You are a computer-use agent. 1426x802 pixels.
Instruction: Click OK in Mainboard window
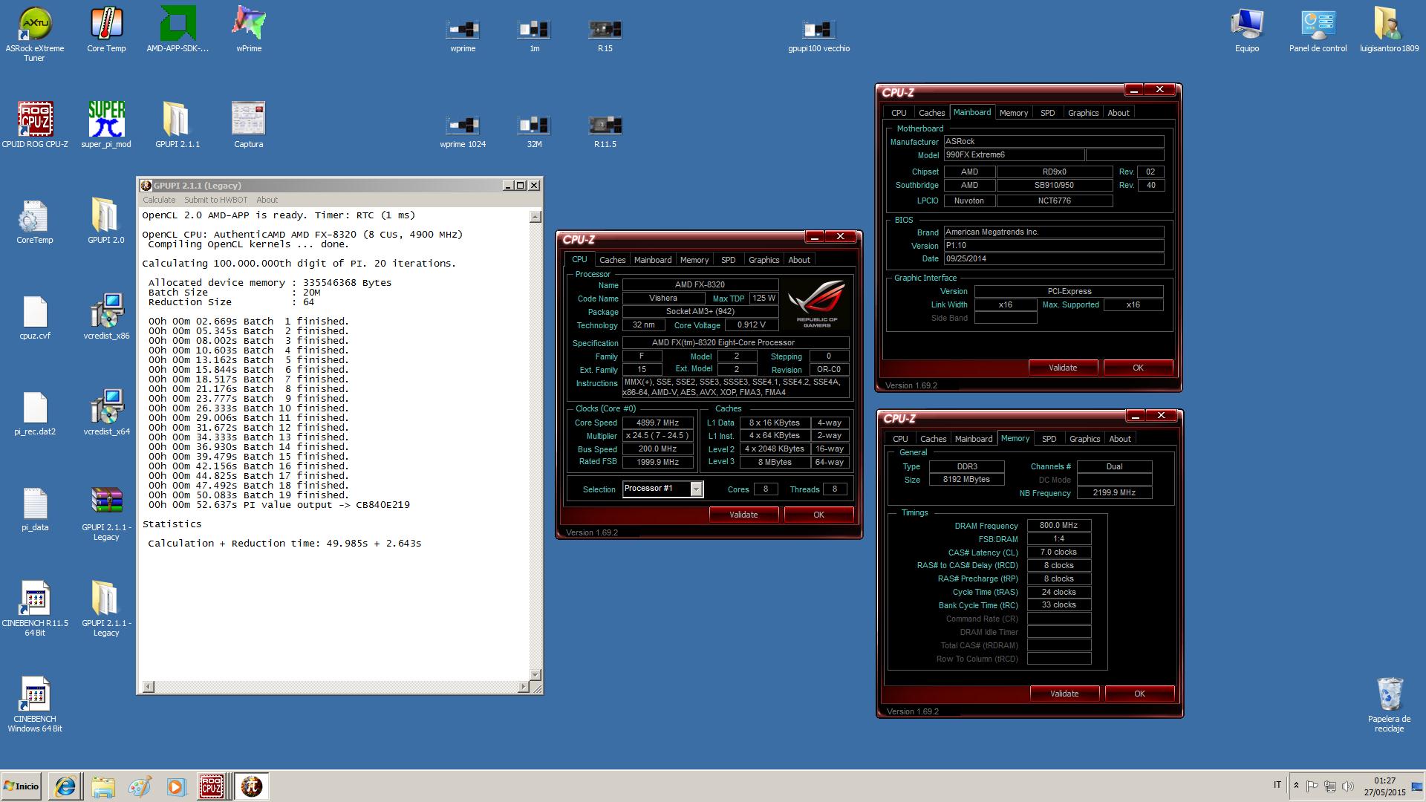1138,368
